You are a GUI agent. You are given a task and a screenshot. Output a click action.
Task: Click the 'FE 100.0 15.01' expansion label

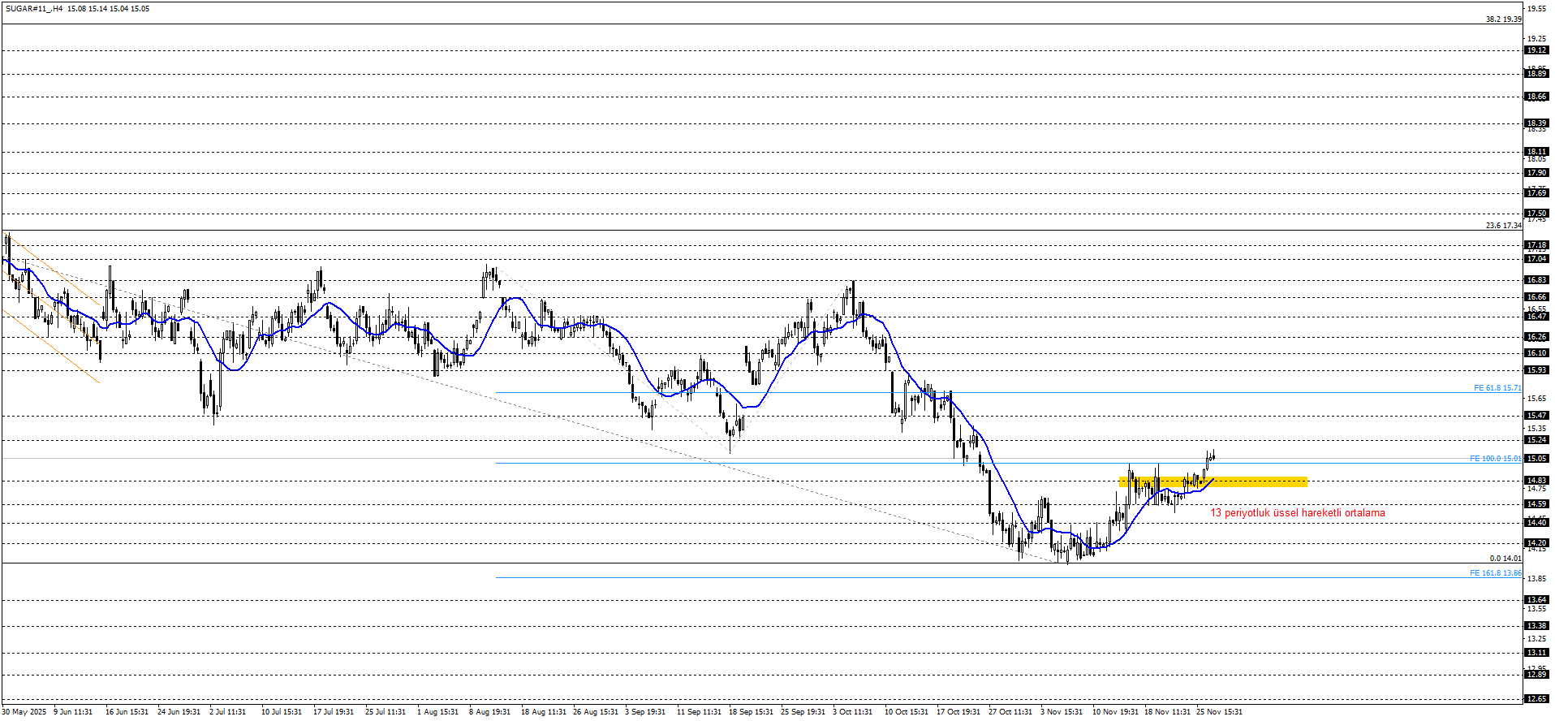pos(1495,459)
